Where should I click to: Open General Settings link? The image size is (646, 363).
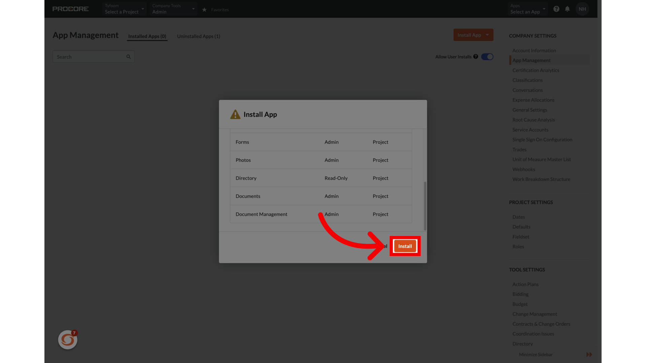pyautogui.click(x=530, y=110)
